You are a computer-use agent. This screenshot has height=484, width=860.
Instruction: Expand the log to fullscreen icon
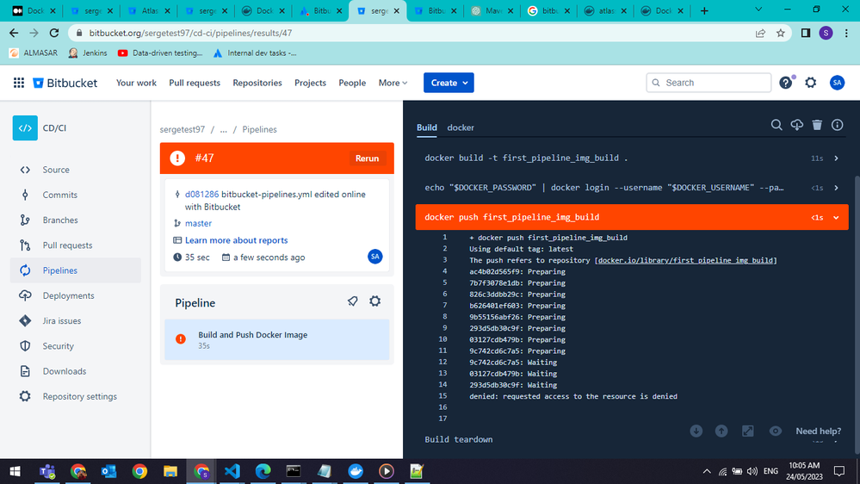pyautogui.click(x=747, y=431)
